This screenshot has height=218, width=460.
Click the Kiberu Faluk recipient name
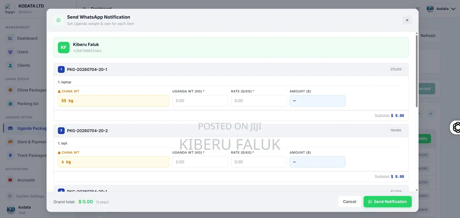click(x=86, y=45)
